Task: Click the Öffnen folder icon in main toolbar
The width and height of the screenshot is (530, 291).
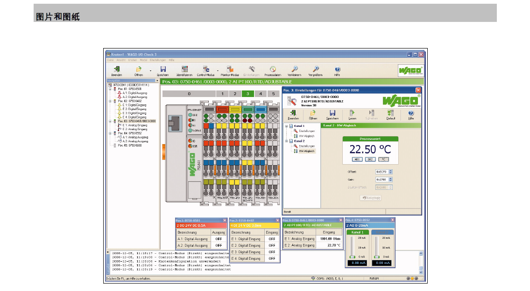Action: pyautogui.click(x=139, y=69)
